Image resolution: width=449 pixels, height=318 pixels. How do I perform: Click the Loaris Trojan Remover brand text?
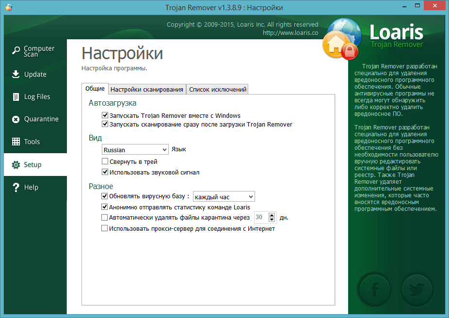point(397,36)
